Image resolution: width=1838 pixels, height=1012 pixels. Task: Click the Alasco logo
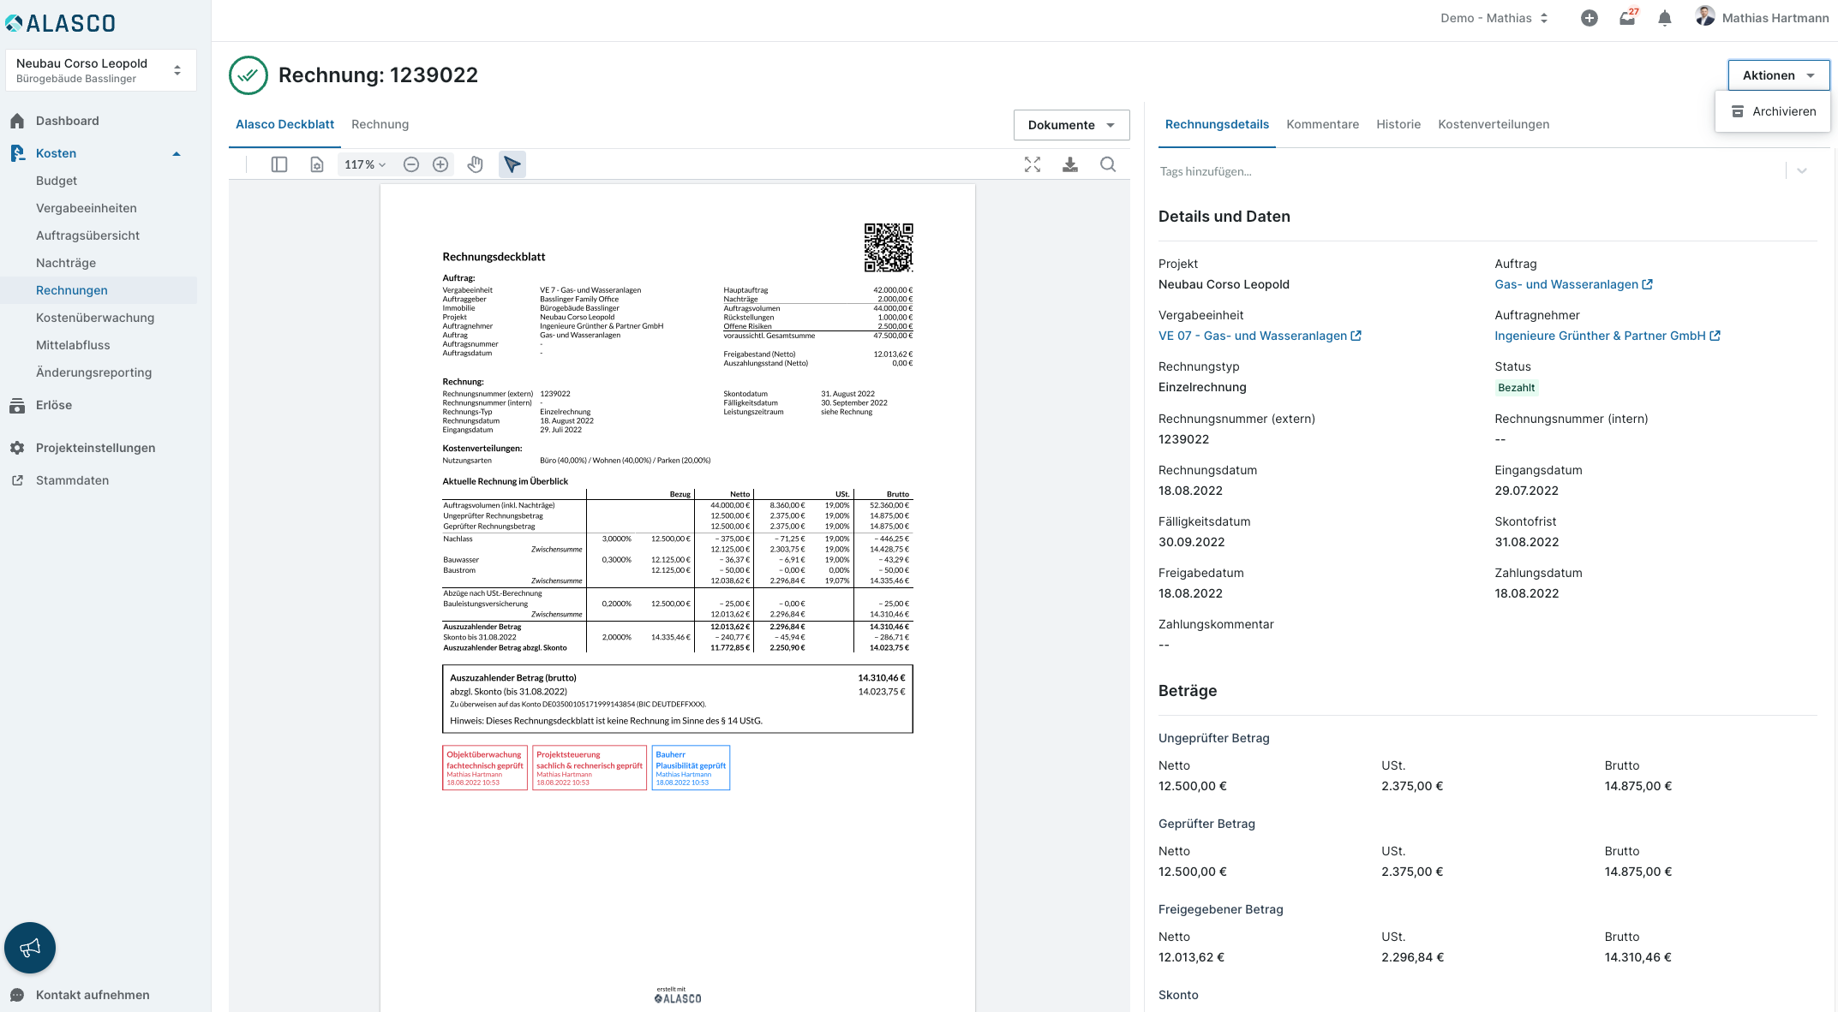pyautogui.click(x=60, y=23)
